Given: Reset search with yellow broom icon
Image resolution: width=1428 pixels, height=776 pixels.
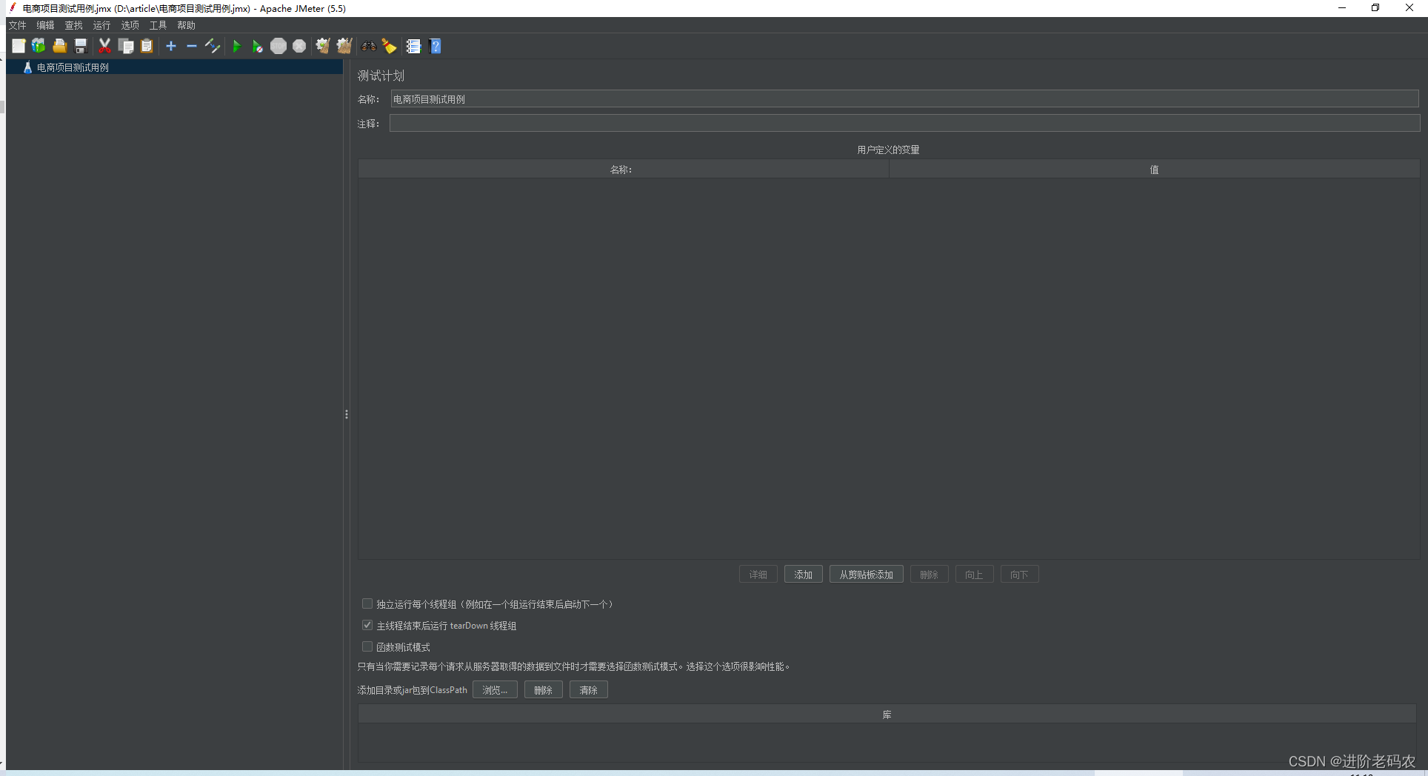Looking at the screenshot, I should click(389, 46).
